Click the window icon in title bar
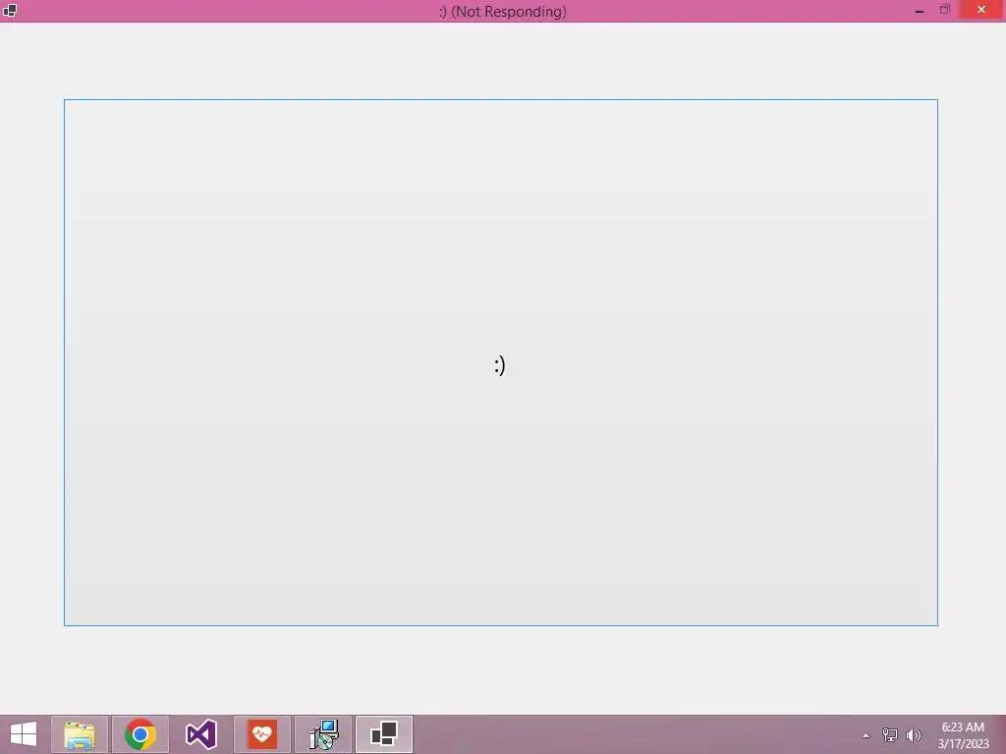The height and width of the screenshot is (754, 1006). click(x=10, y=10)
